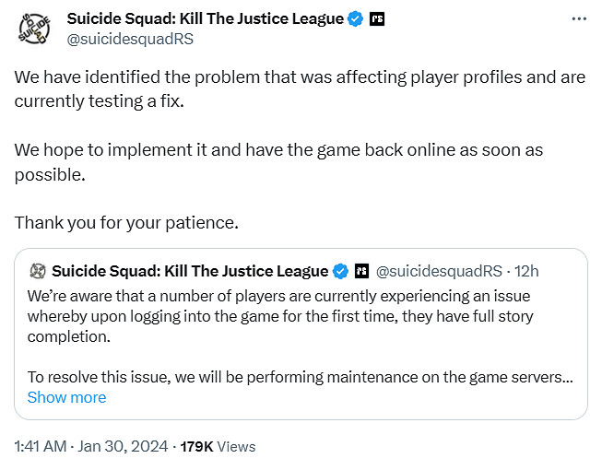Click the verified badge inside the quoted tweet
The height and width of the screenshot is (470, 602).
click(x=340, y=271)
